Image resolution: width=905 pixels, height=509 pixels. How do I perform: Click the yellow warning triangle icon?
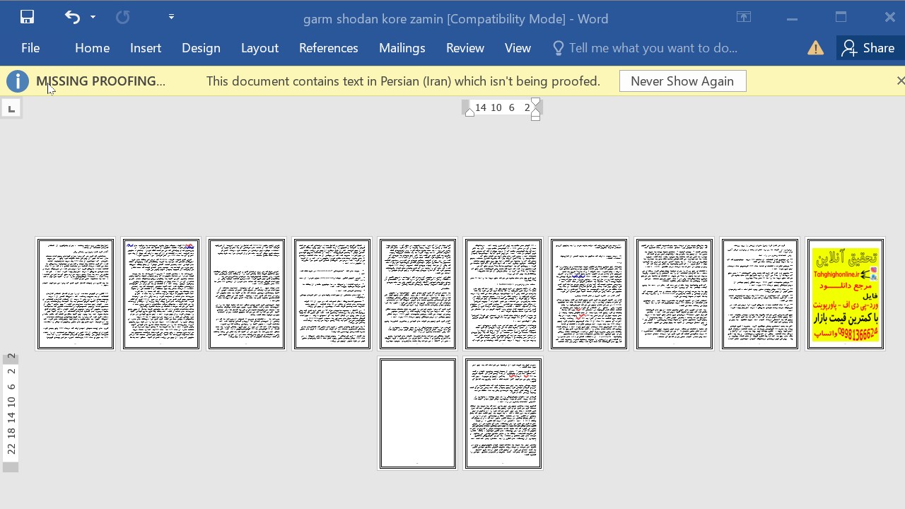[x=815, y=48]
